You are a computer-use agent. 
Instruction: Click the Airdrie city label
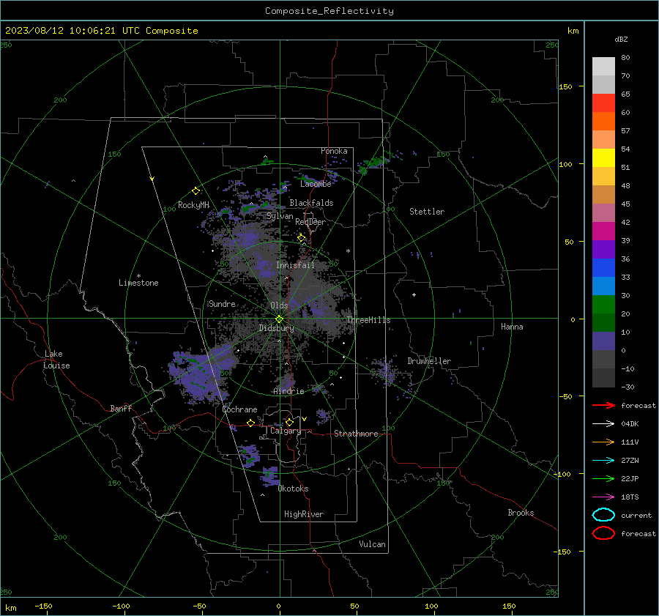click(288, 391)
